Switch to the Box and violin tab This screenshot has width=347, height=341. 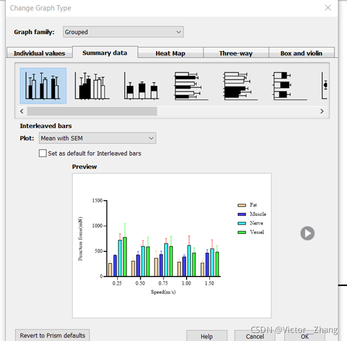click(x=301, y=53)
